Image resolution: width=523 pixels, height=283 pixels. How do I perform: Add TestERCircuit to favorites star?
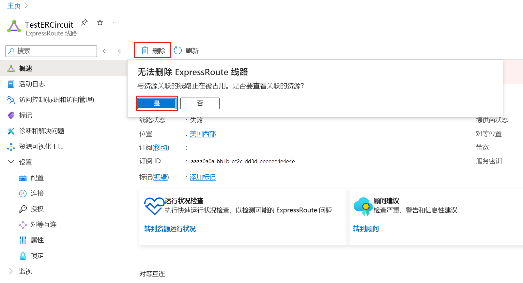click(x=100, y=22)
